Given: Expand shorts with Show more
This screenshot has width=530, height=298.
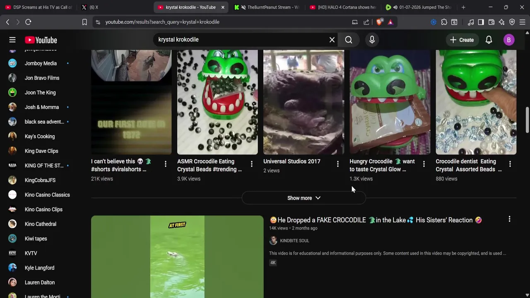Looking at the screenshot, I should click(x=304, y=198).
